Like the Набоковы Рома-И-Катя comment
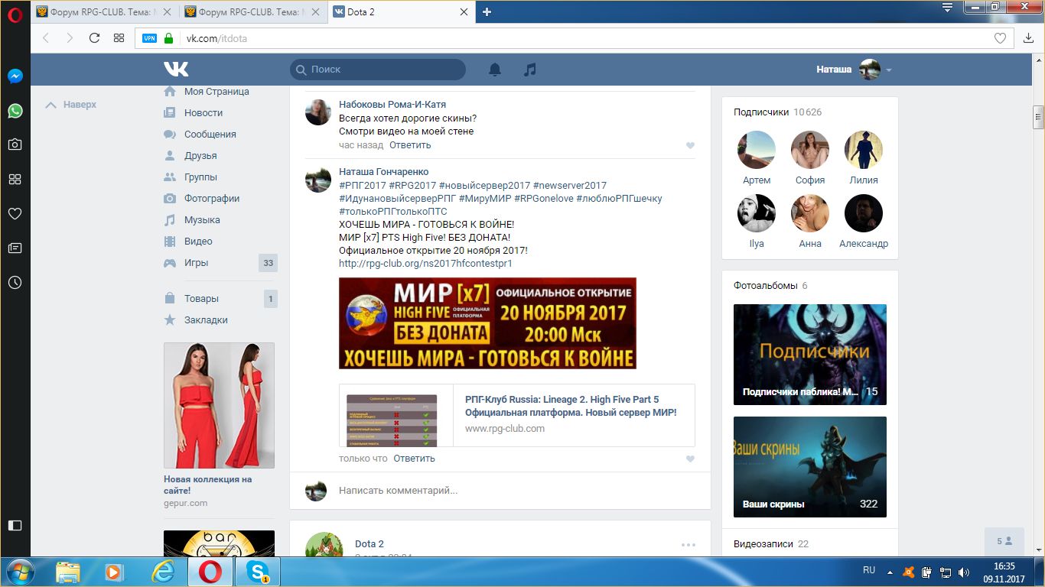1045x587 pixels. tap(690, 145)
